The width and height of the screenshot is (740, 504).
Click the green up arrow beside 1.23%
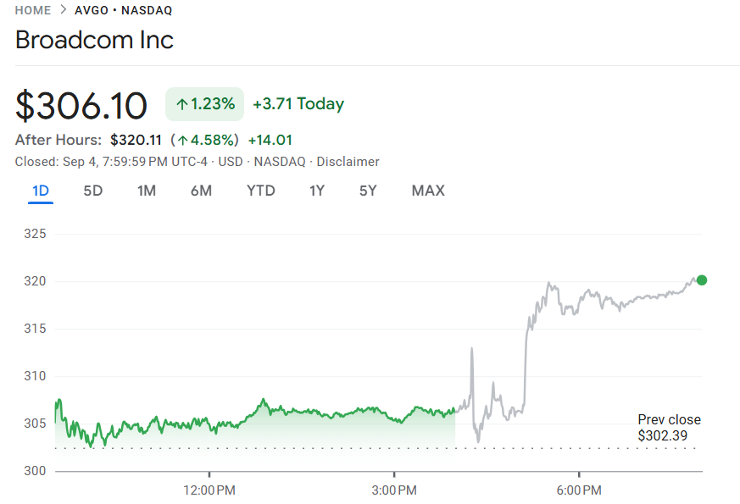coord(181,105)
